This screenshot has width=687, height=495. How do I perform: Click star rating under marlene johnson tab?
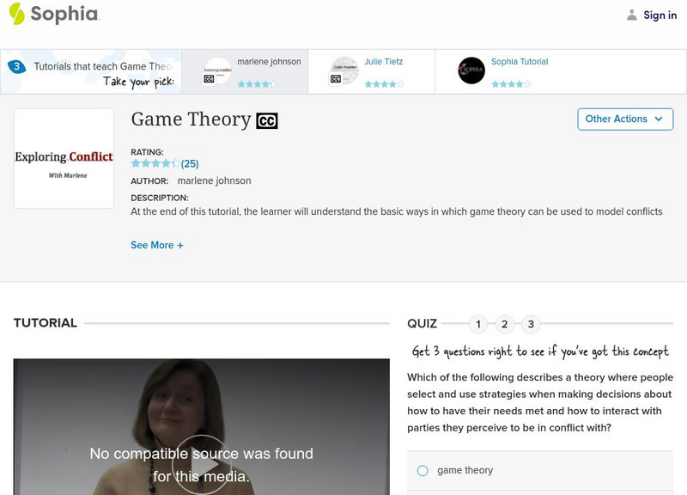tap(257, 83)
